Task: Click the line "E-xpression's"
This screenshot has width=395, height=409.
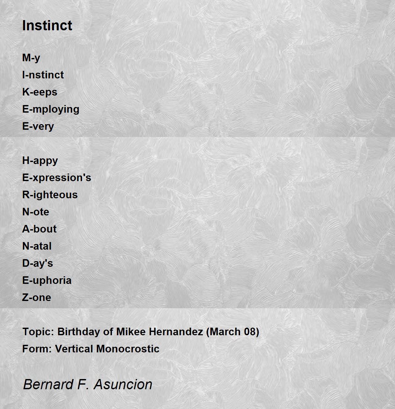Action: coord(57,178)
